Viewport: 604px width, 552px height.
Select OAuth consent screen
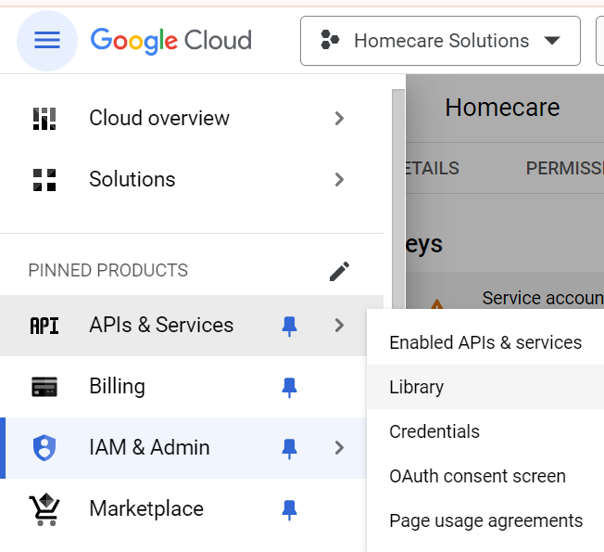pos(485,476)
